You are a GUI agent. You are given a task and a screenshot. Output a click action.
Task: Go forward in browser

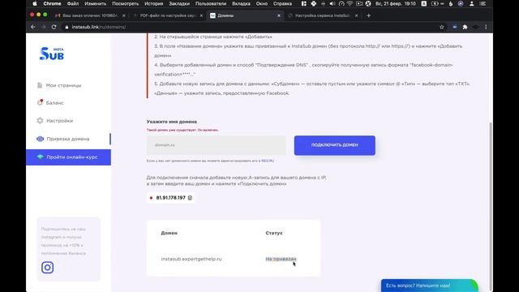click(x=43, y=27)
